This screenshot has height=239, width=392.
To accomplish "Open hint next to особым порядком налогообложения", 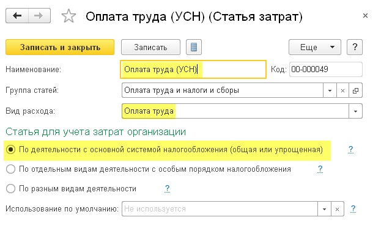I will (x=320, y=169).
